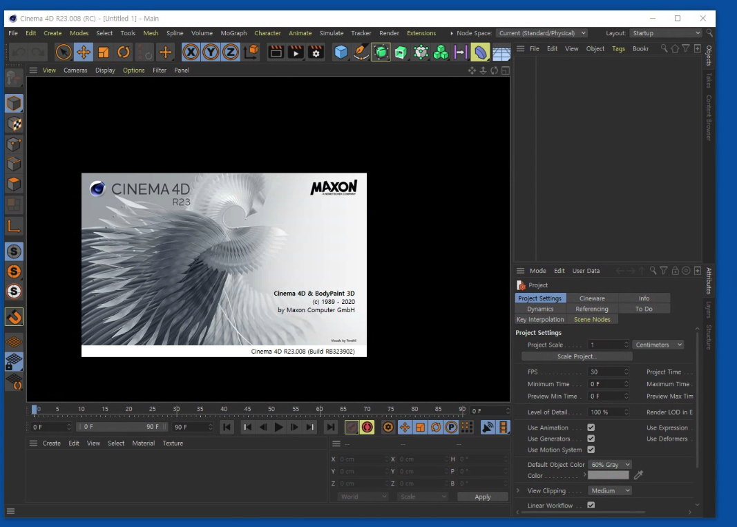Open the viewport Cameras menu
737x527 pixels.
(x=75, y=70)
